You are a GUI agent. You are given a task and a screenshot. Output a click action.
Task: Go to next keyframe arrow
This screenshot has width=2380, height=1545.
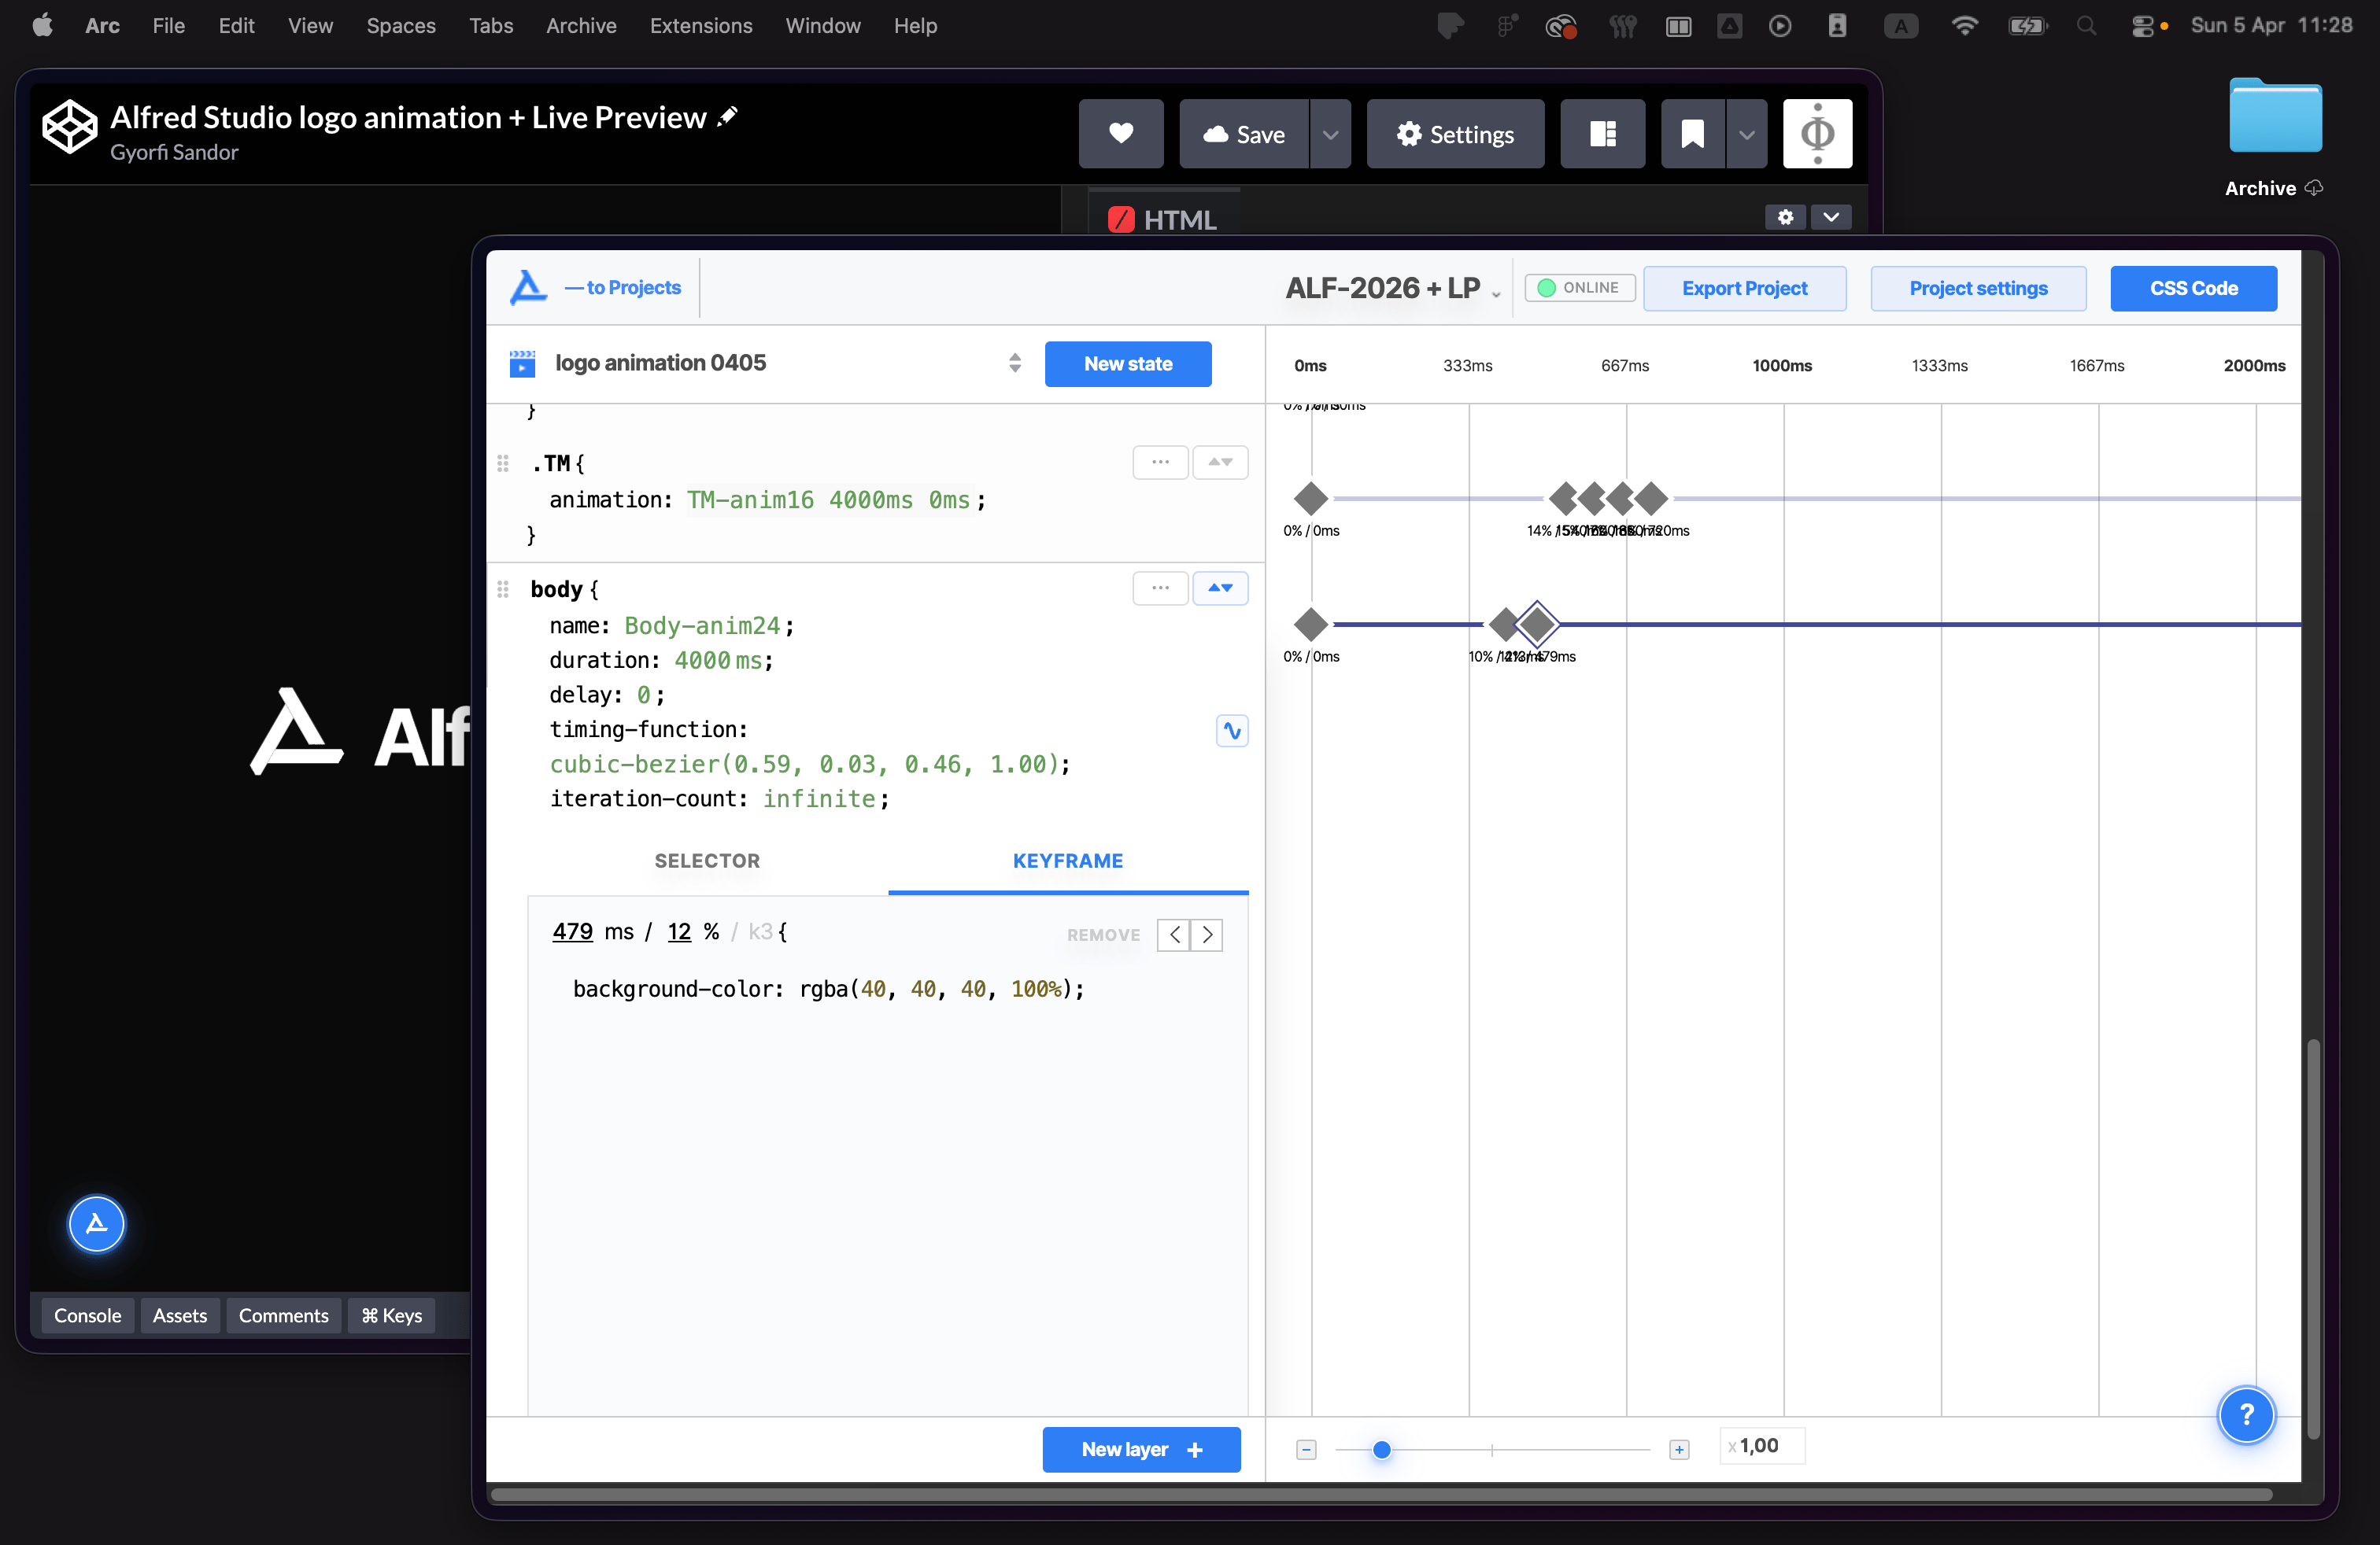(x=1207, y=935)
